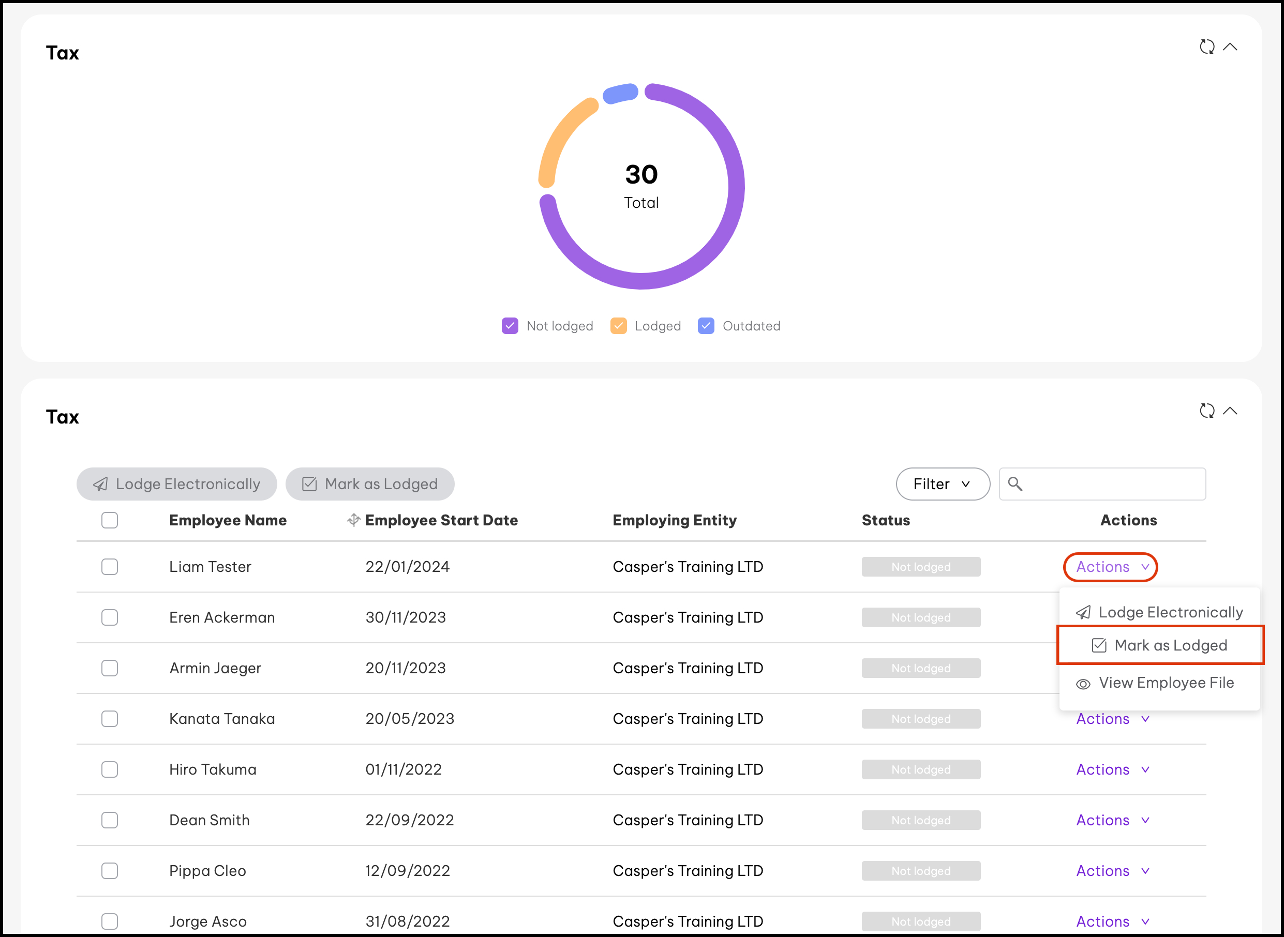Collapse the top Tax chart panel
The image size is (1284, 937).
[1230, 47]
